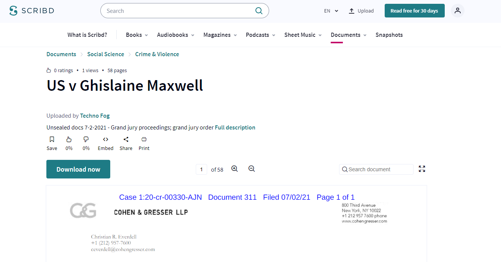Zoom in on the document

pyautogui.click(x=235, y=169)
